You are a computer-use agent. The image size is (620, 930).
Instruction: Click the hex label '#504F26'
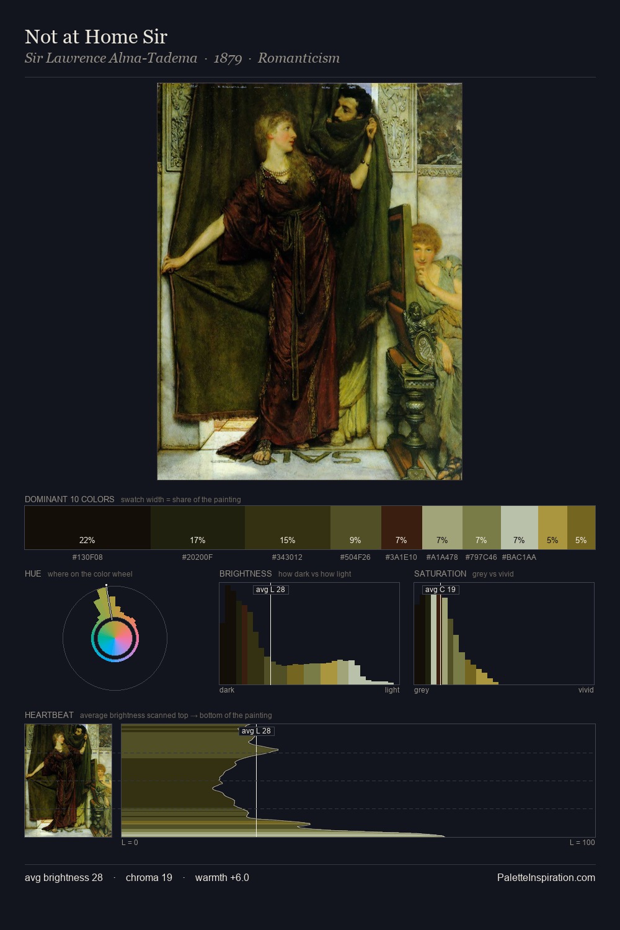[x=355, y=557]
